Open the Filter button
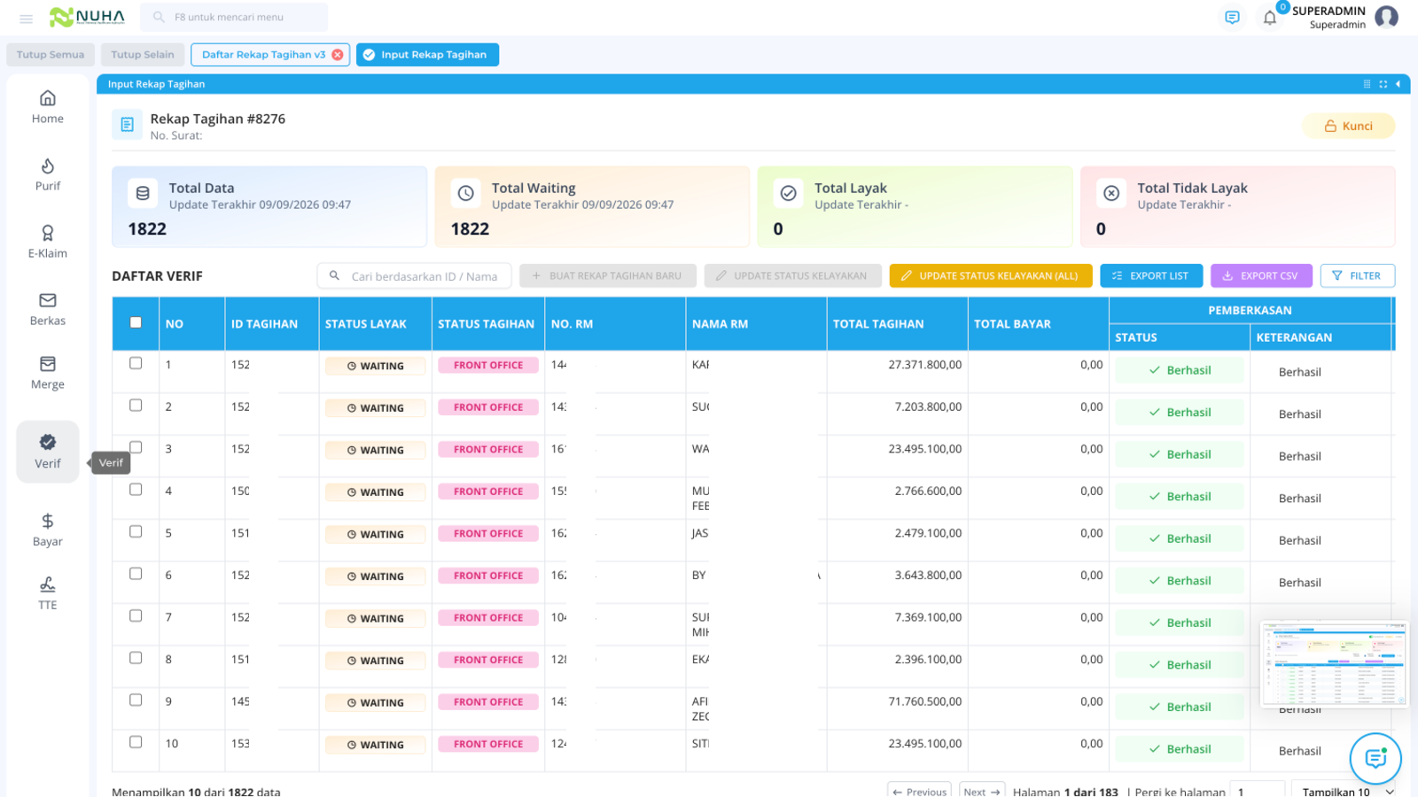Image resolution: width=1418 pixels, height=797 pixels. coord(1357,275)
